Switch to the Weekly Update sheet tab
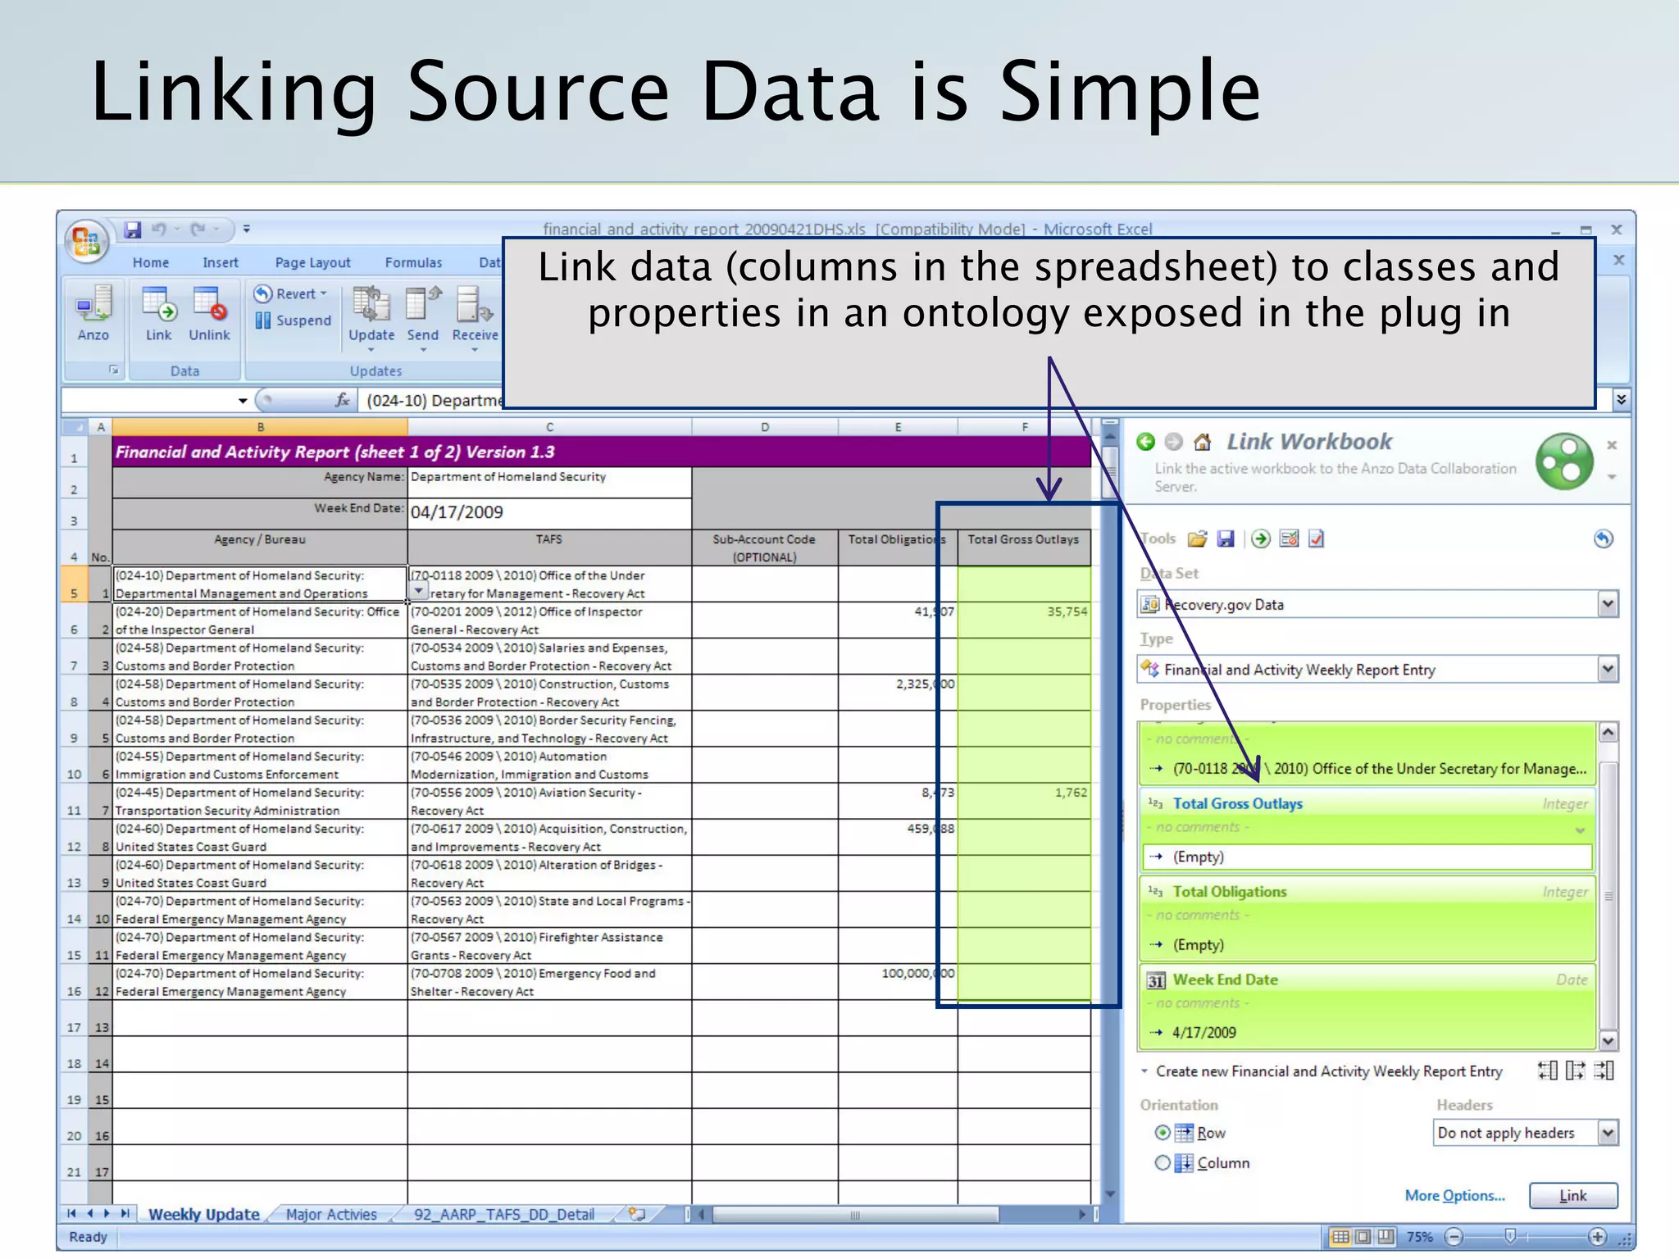Screen dimensions: 1679x1259 [204, 1214]
